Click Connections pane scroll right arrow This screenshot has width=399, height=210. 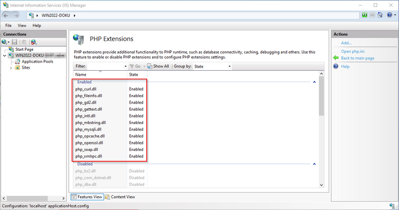point(63,198)
